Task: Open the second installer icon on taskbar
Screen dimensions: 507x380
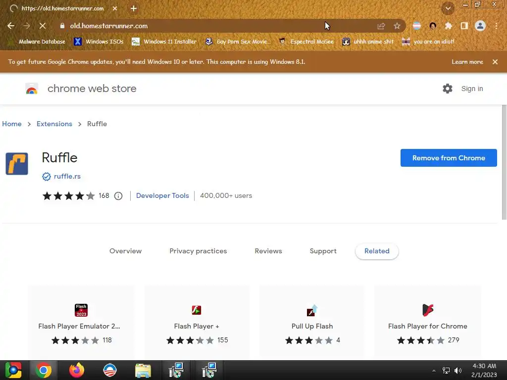Action: coord(209,370)
